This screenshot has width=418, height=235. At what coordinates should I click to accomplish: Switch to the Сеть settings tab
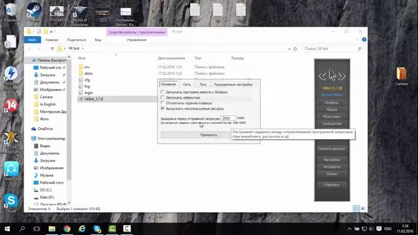click(x=187, y=84)
